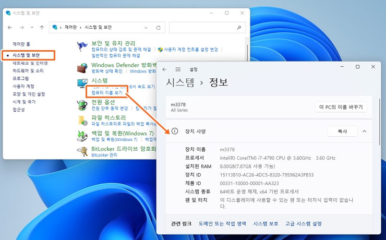Open 시스템 보호 related link
Viewport: 386px width, 240px height.
pyautogui.click(x=266, y=223)
